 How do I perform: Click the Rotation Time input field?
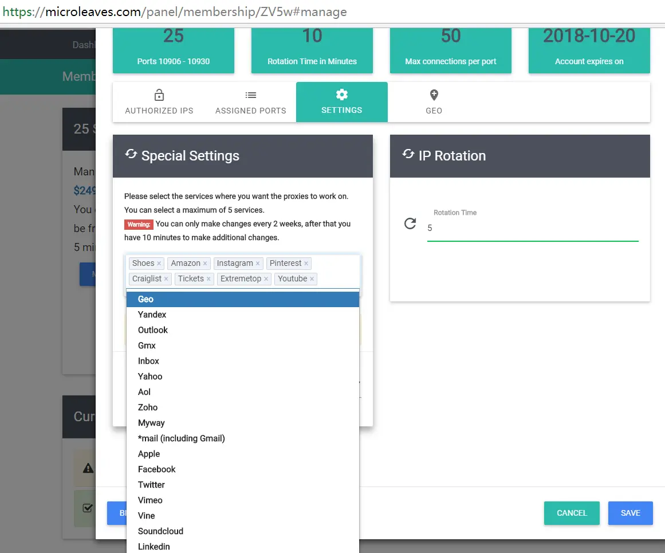[x=533, y=228]
